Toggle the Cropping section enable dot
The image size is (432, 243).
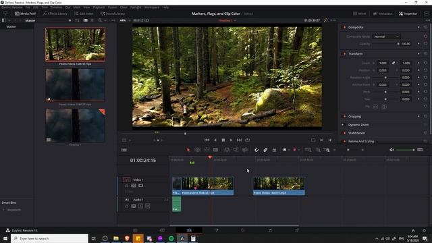coord(344,116)
